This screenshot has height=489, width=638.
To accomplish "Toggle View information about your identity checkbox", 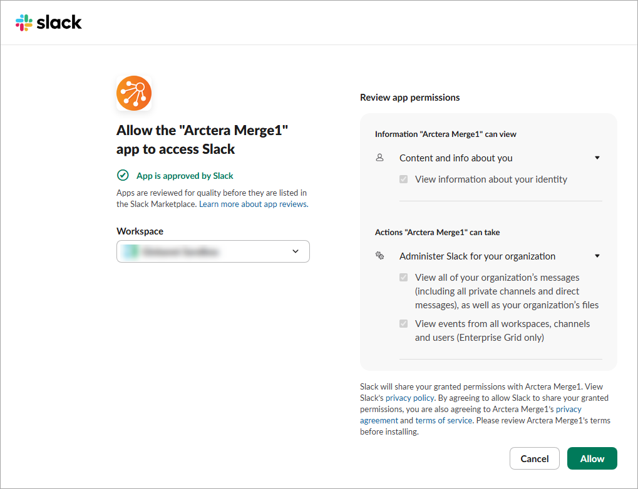I will click(404, 179).
